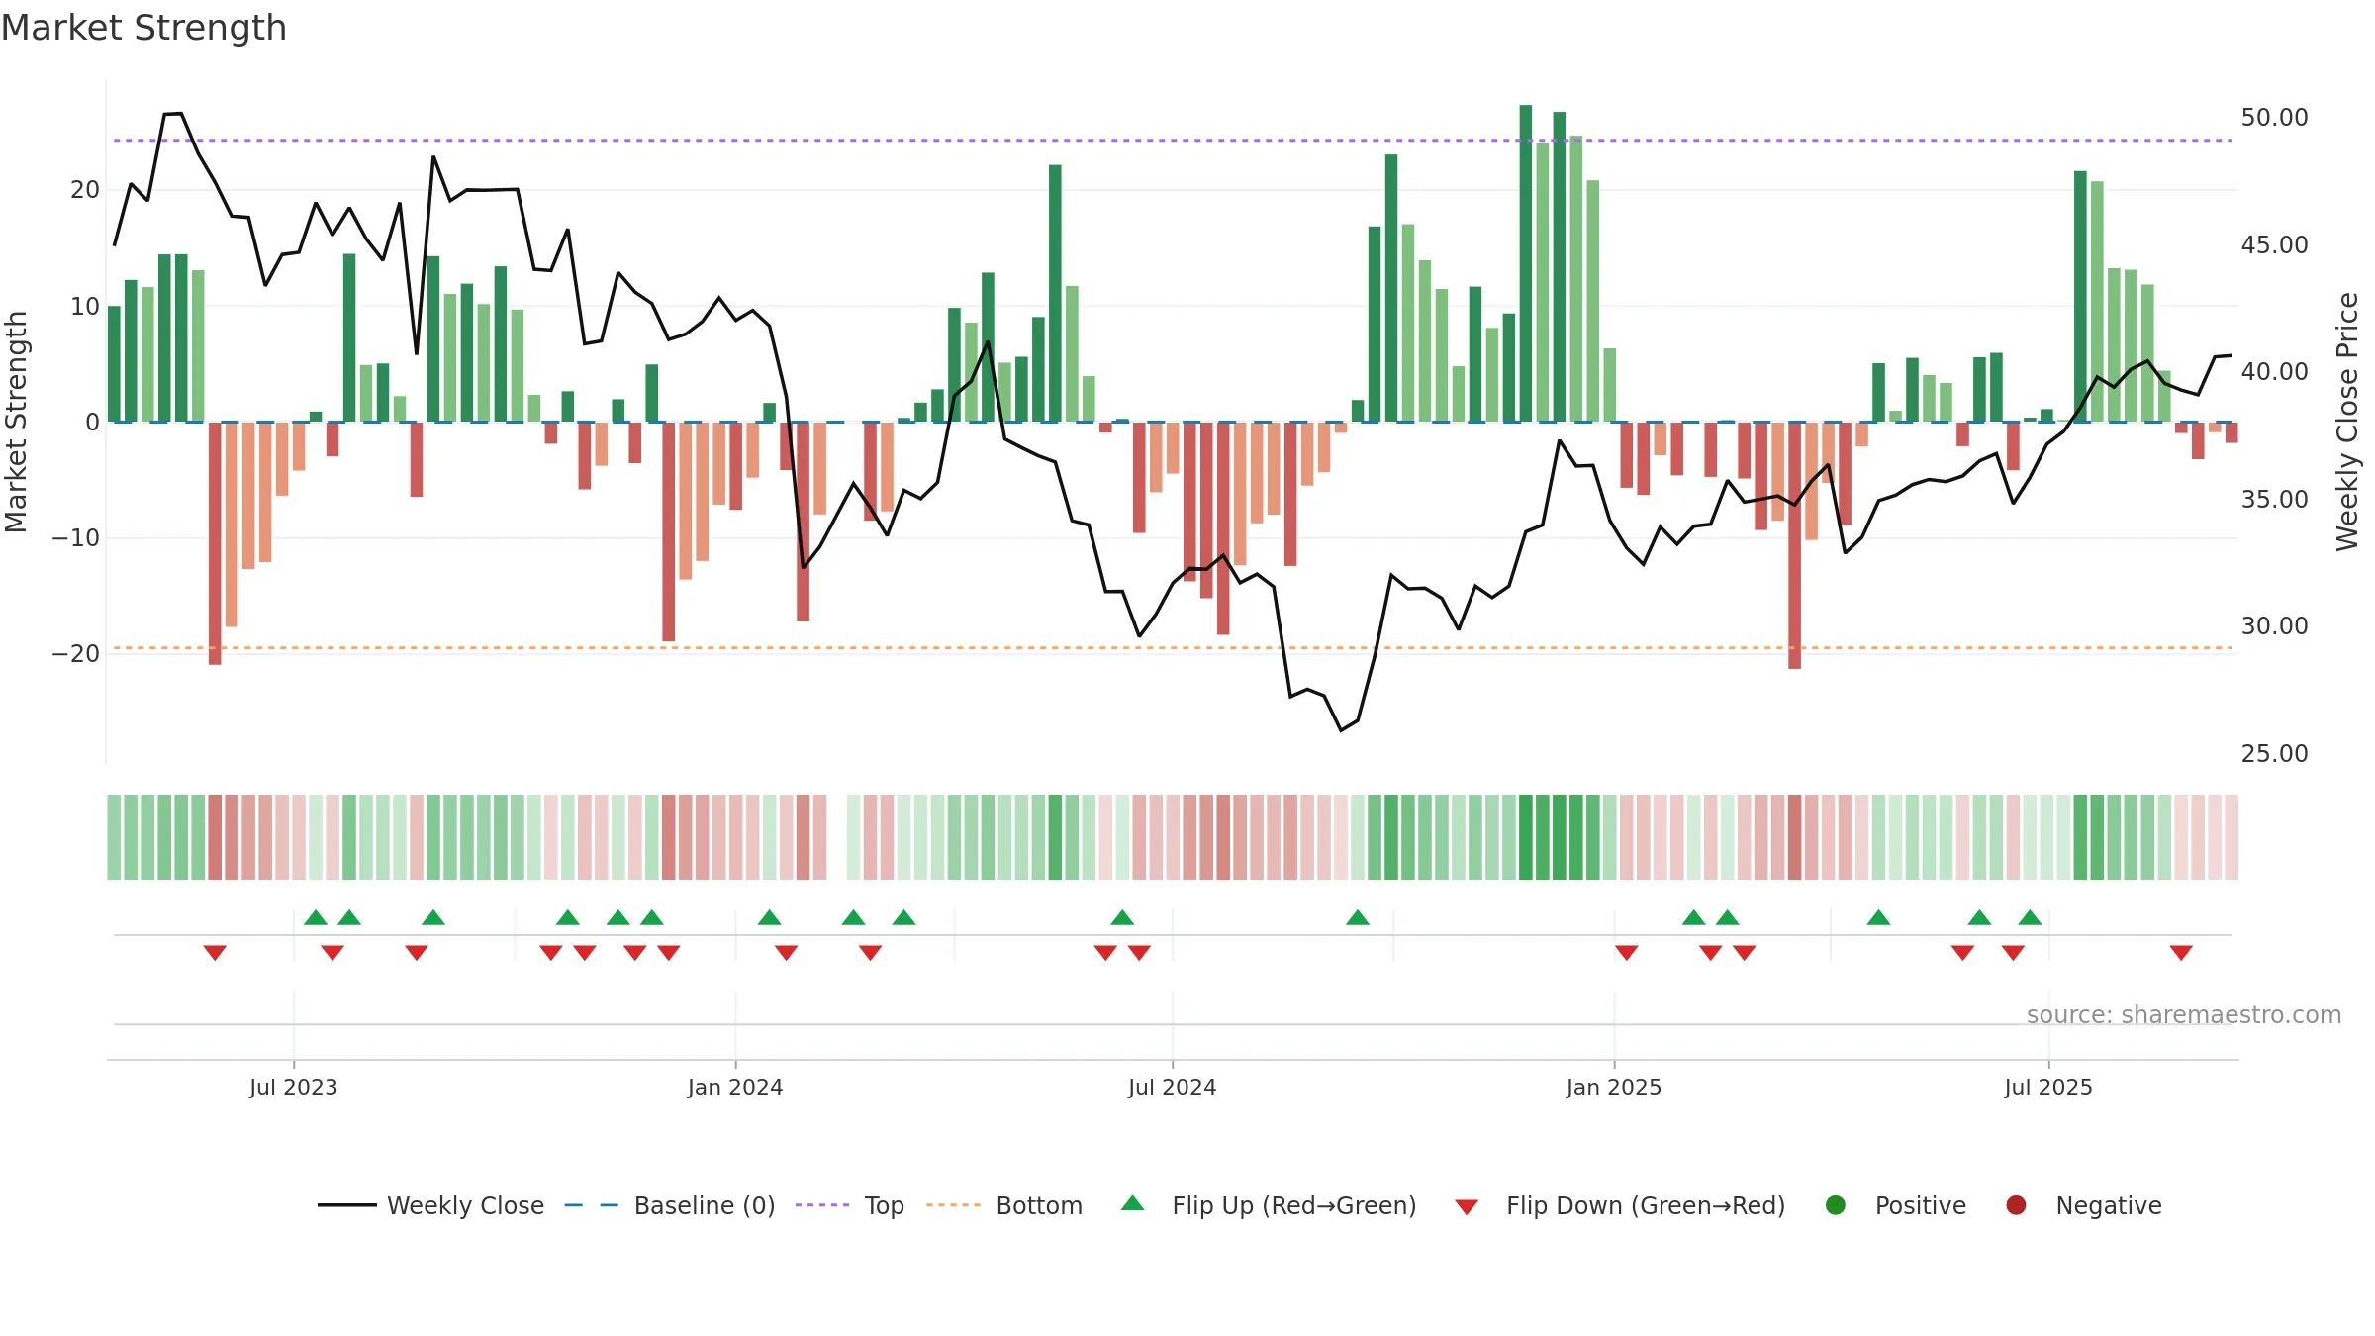Screen dimensions: 2375x1336
Task: Click the Positive legend label
Action: [1921, 1205]
